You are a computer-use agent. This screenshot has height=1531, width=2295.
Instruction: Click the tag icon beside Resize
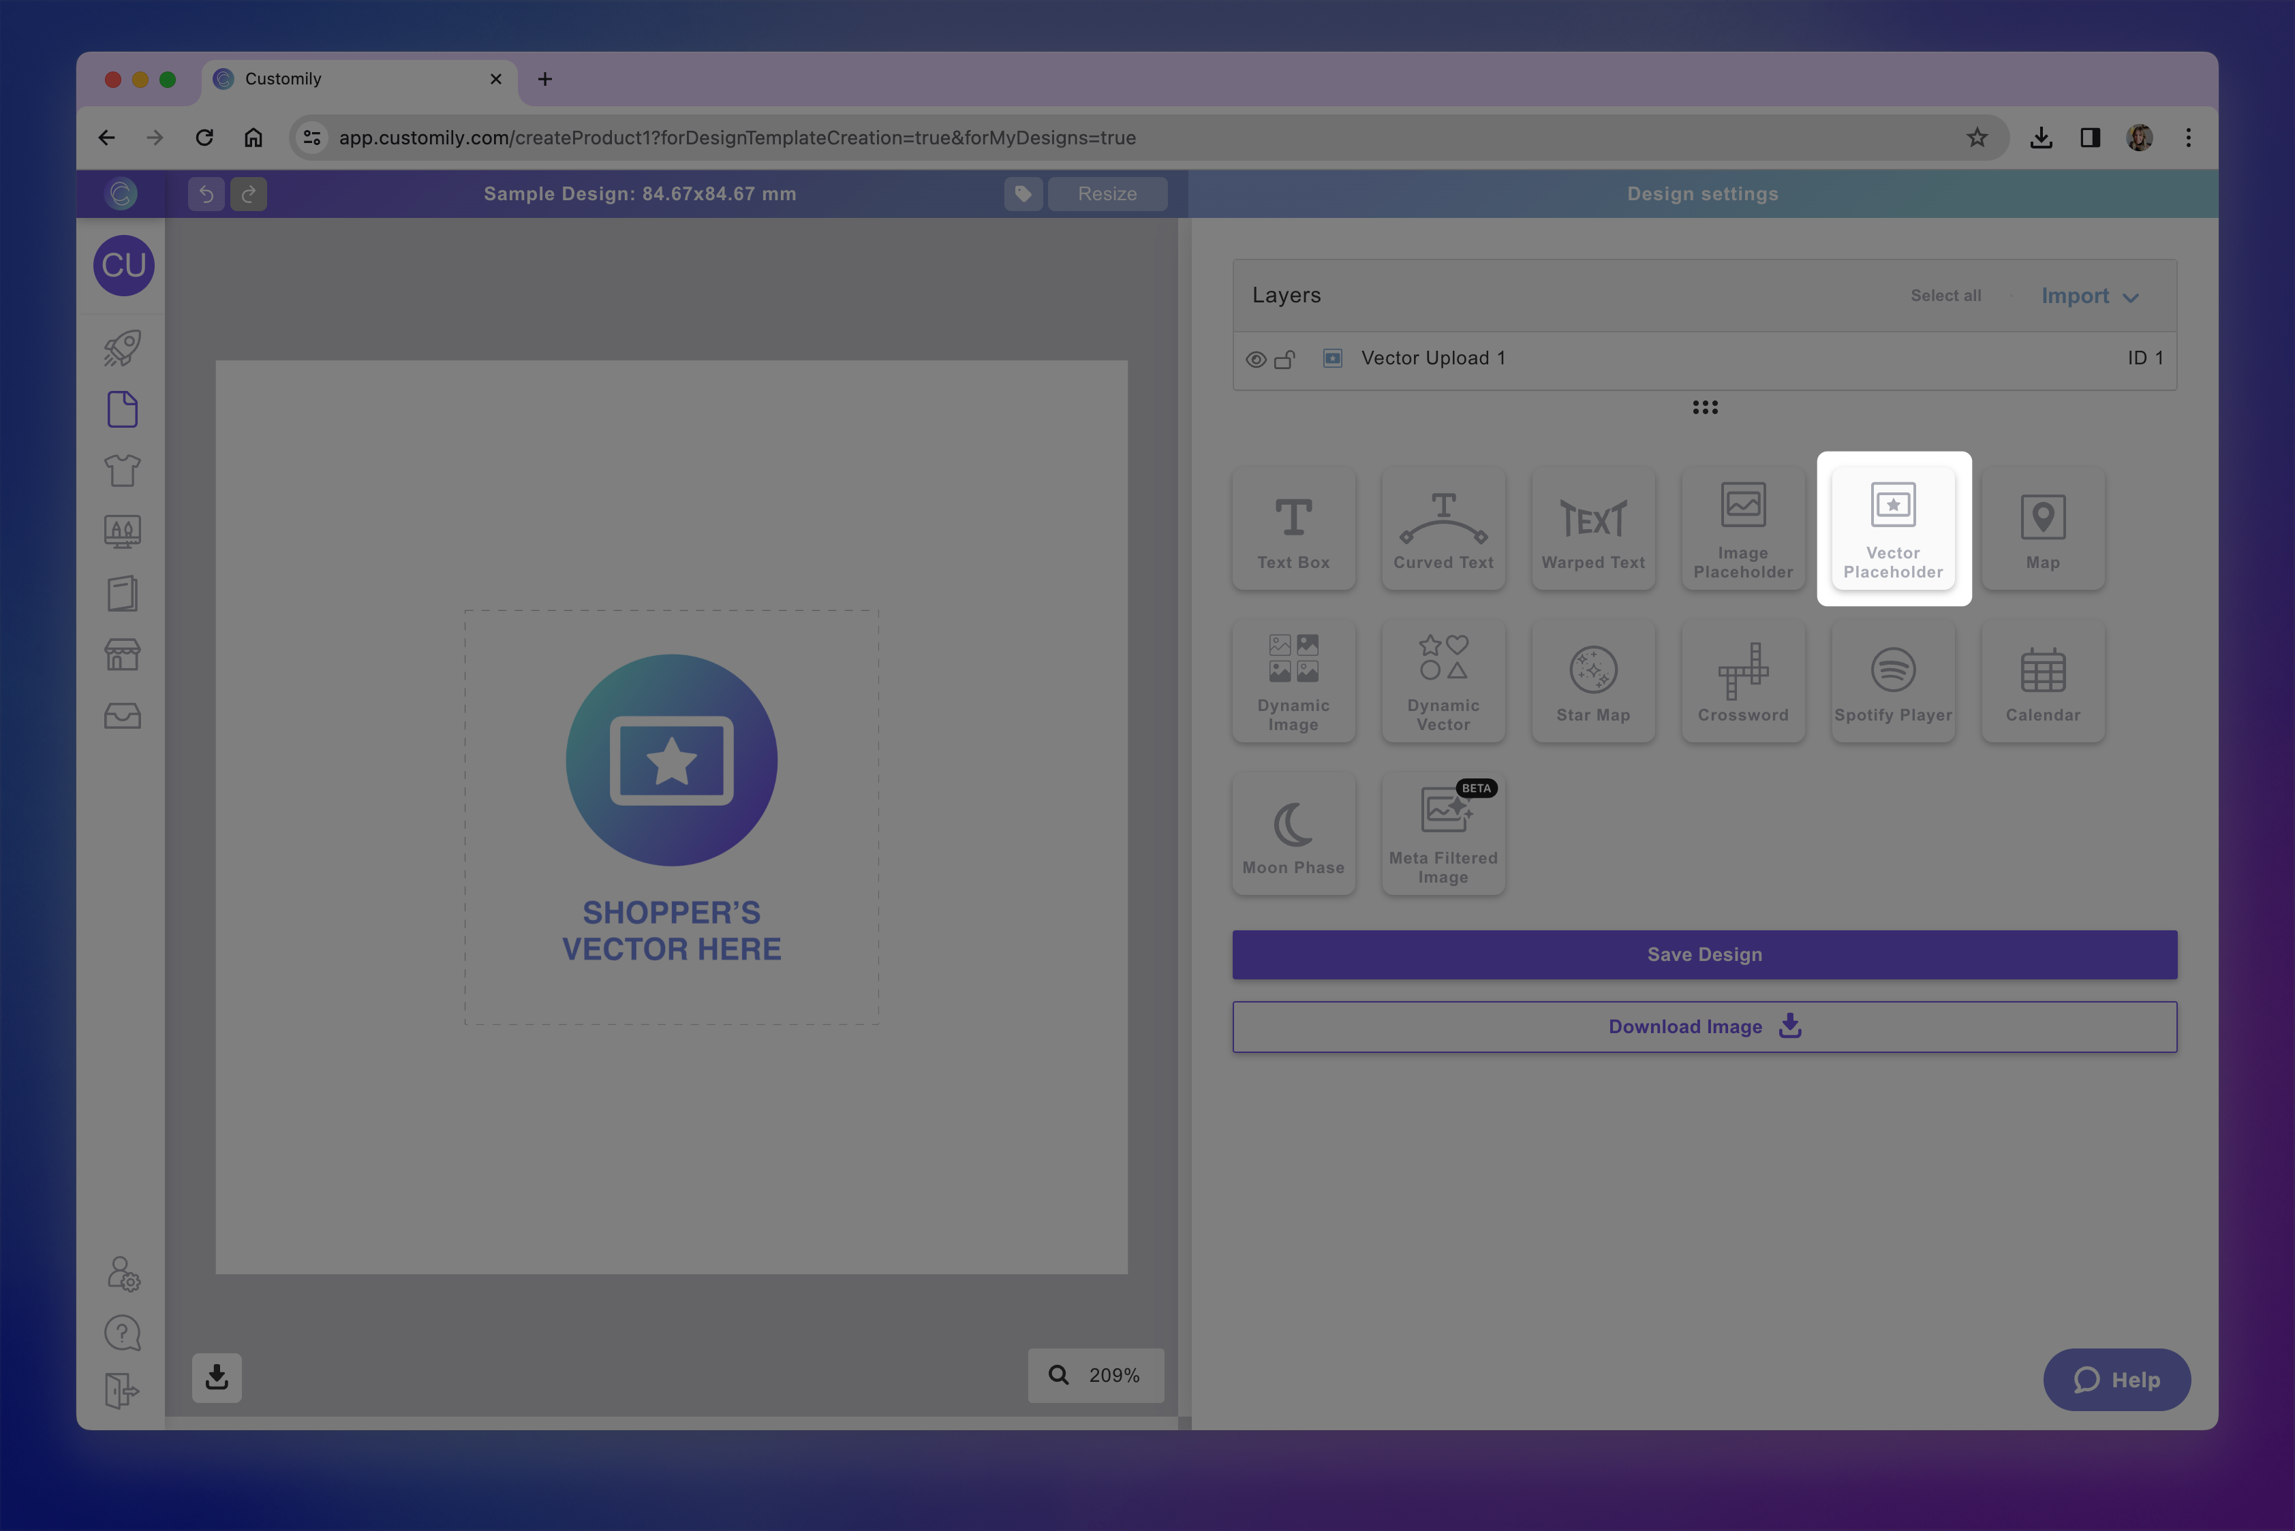[1023, 194]
